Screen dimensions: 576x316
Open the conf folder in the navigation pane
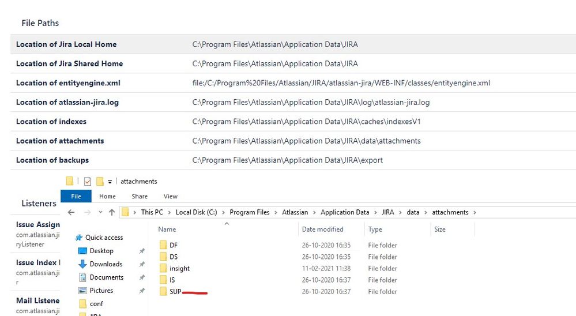[x=96, y=303]
